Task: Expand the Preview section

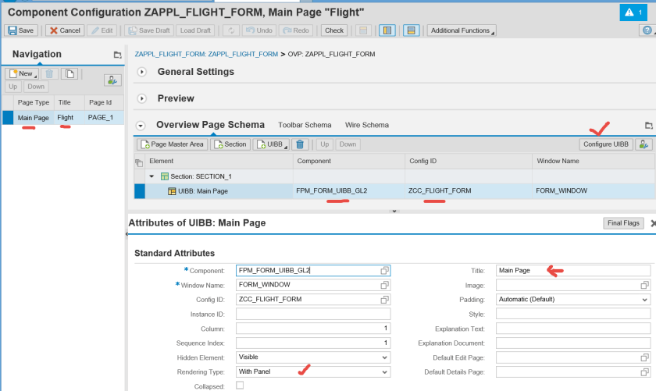Action: point(142,99)
